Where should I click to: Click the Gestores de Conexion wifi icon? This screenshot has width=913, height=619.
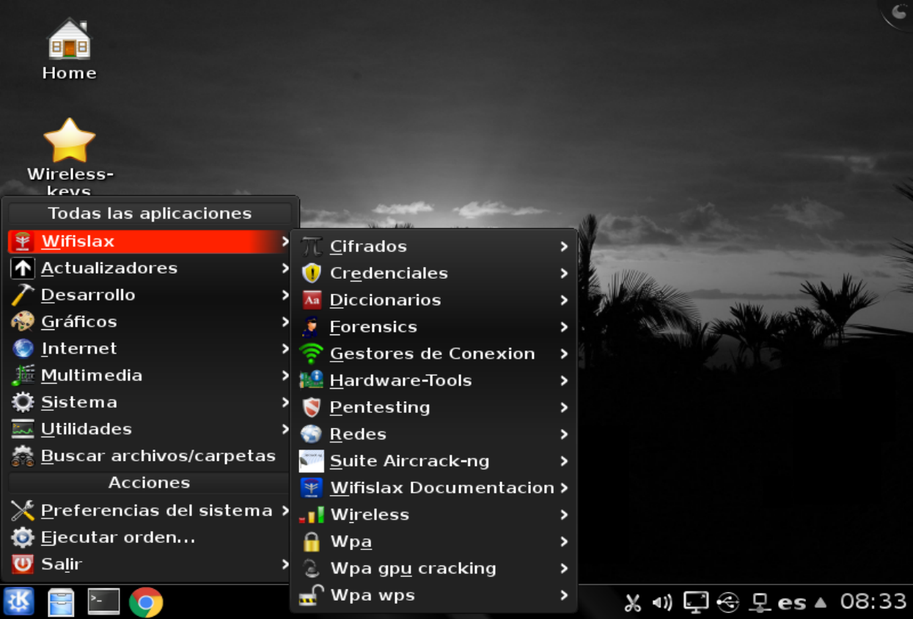point(312,354)
